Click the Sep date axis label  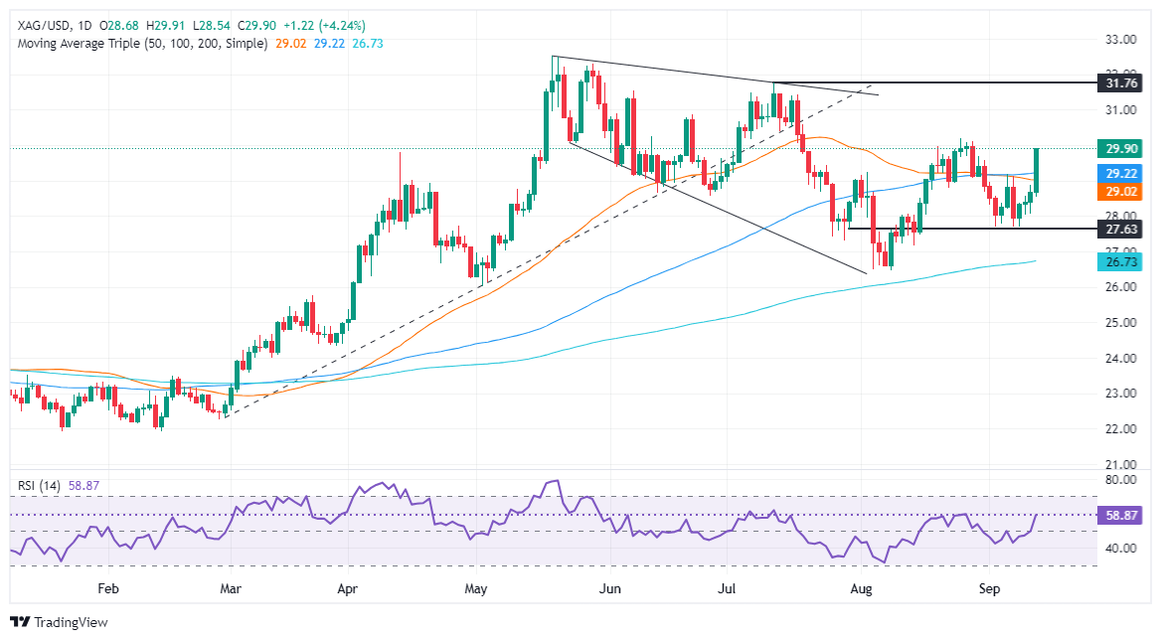pyautogui.click(x=989, y=589)
